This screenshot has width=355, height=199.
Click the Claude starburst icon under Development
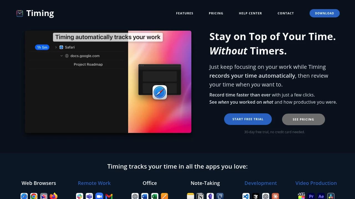pos(275,196)
